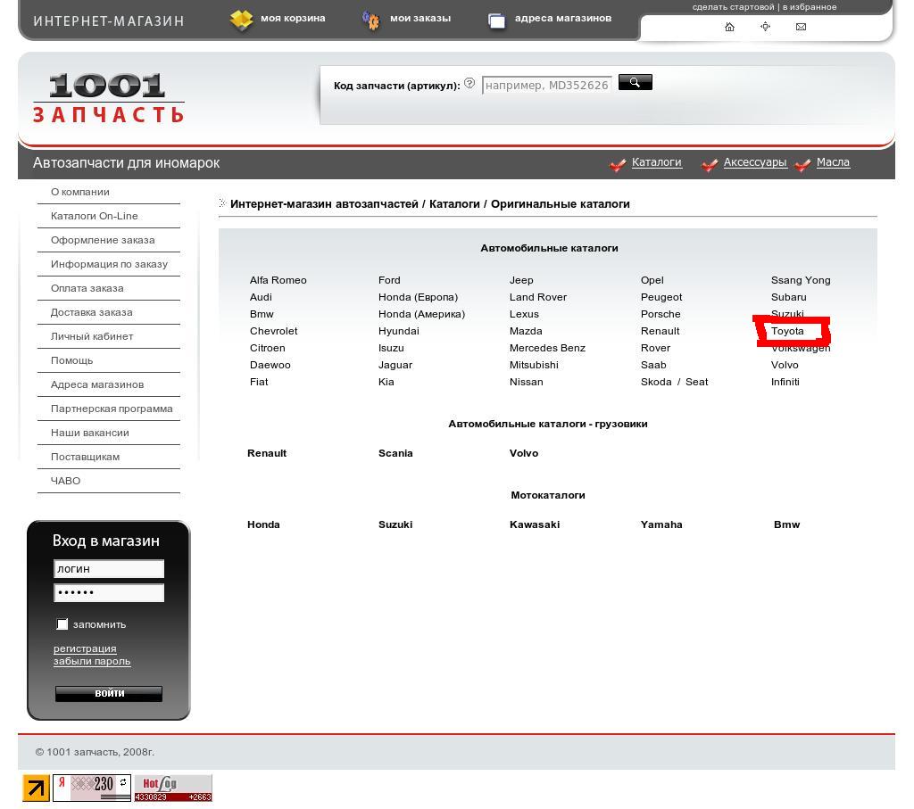The image size is (914, 809).
Task: Click the store addresses window icon
Action: [496, 20]
